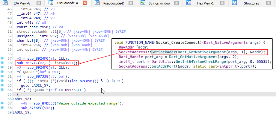Image resolution: width=276 pixels, height=115 pixels.
Task: Toggle breakpoint dot on line 57
Action: point(2,58)
